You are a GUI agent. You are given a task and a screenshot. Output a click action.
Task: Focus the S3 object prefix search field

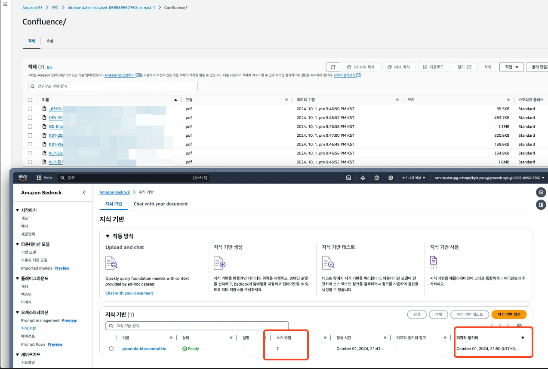coord(113,86)
